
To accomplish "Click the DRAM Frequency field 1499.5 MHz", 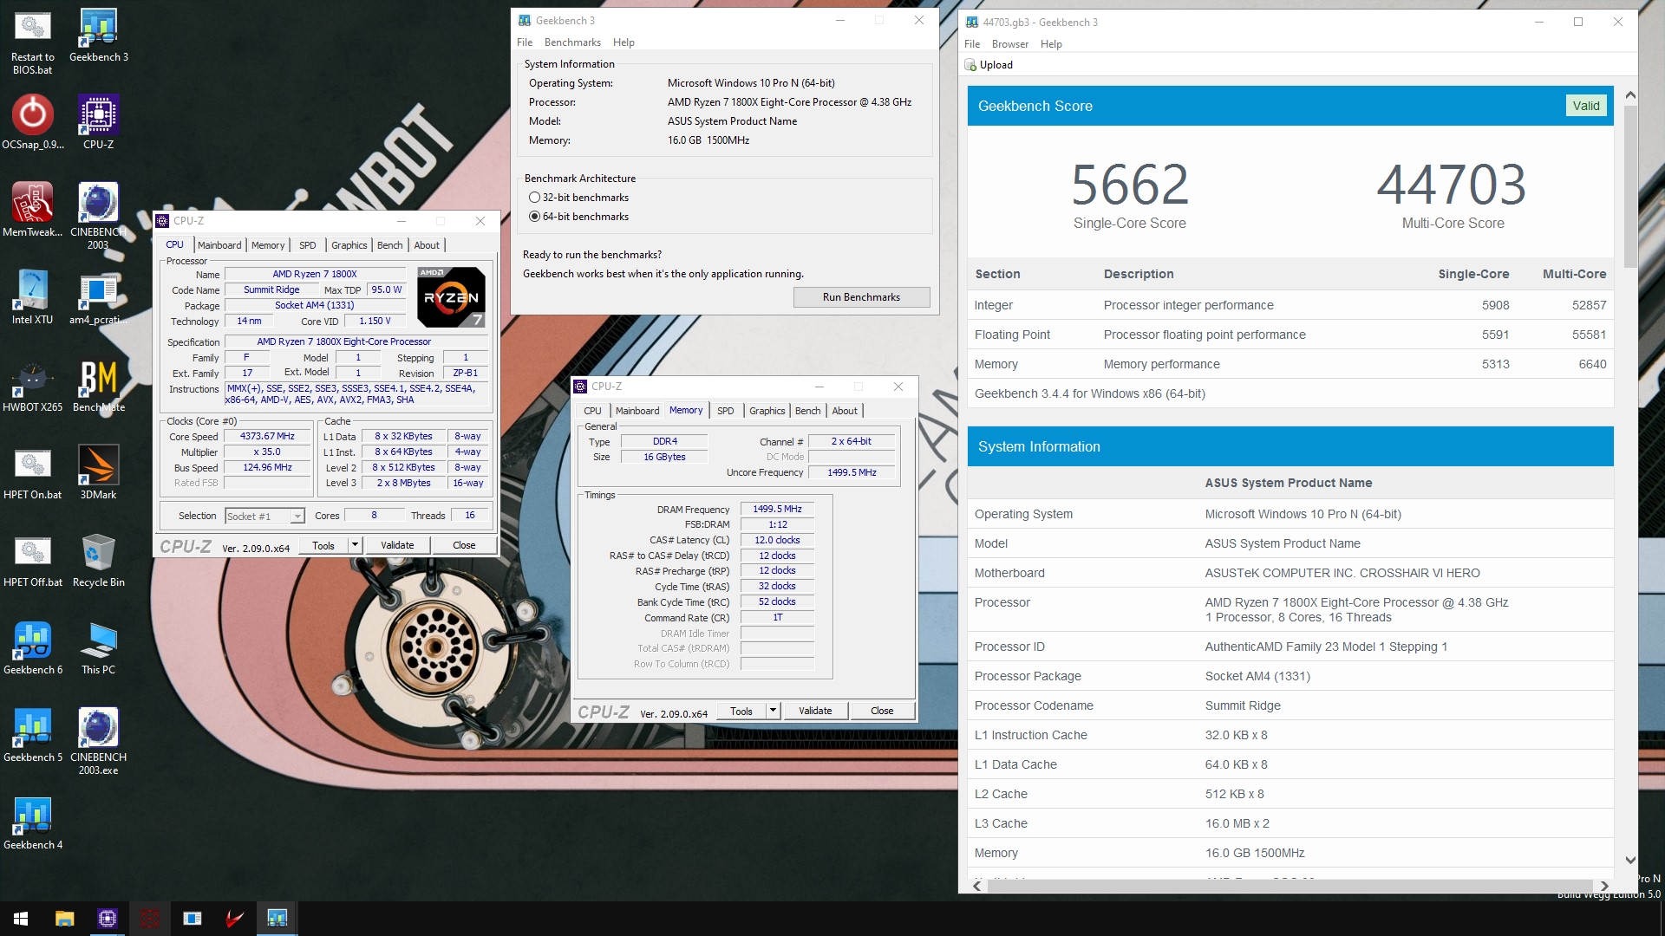I will (777, 510).
